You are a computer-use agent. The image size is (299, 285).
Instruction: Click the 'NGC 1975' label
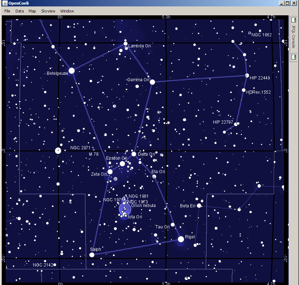click(x=114, y=200)
